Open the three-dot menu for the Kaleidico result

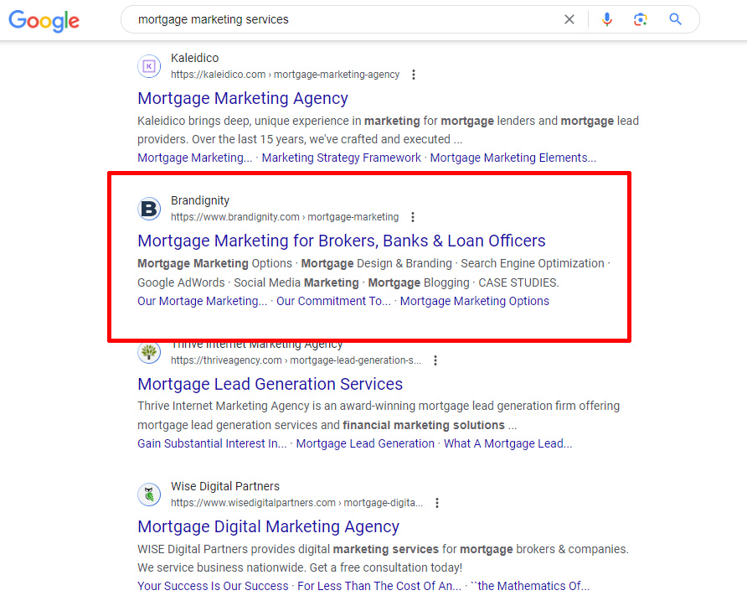414,75
